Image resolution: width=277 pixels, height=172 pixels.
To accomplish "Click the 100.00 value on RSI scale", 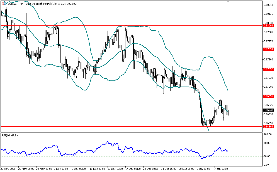I will coord(269,134).
